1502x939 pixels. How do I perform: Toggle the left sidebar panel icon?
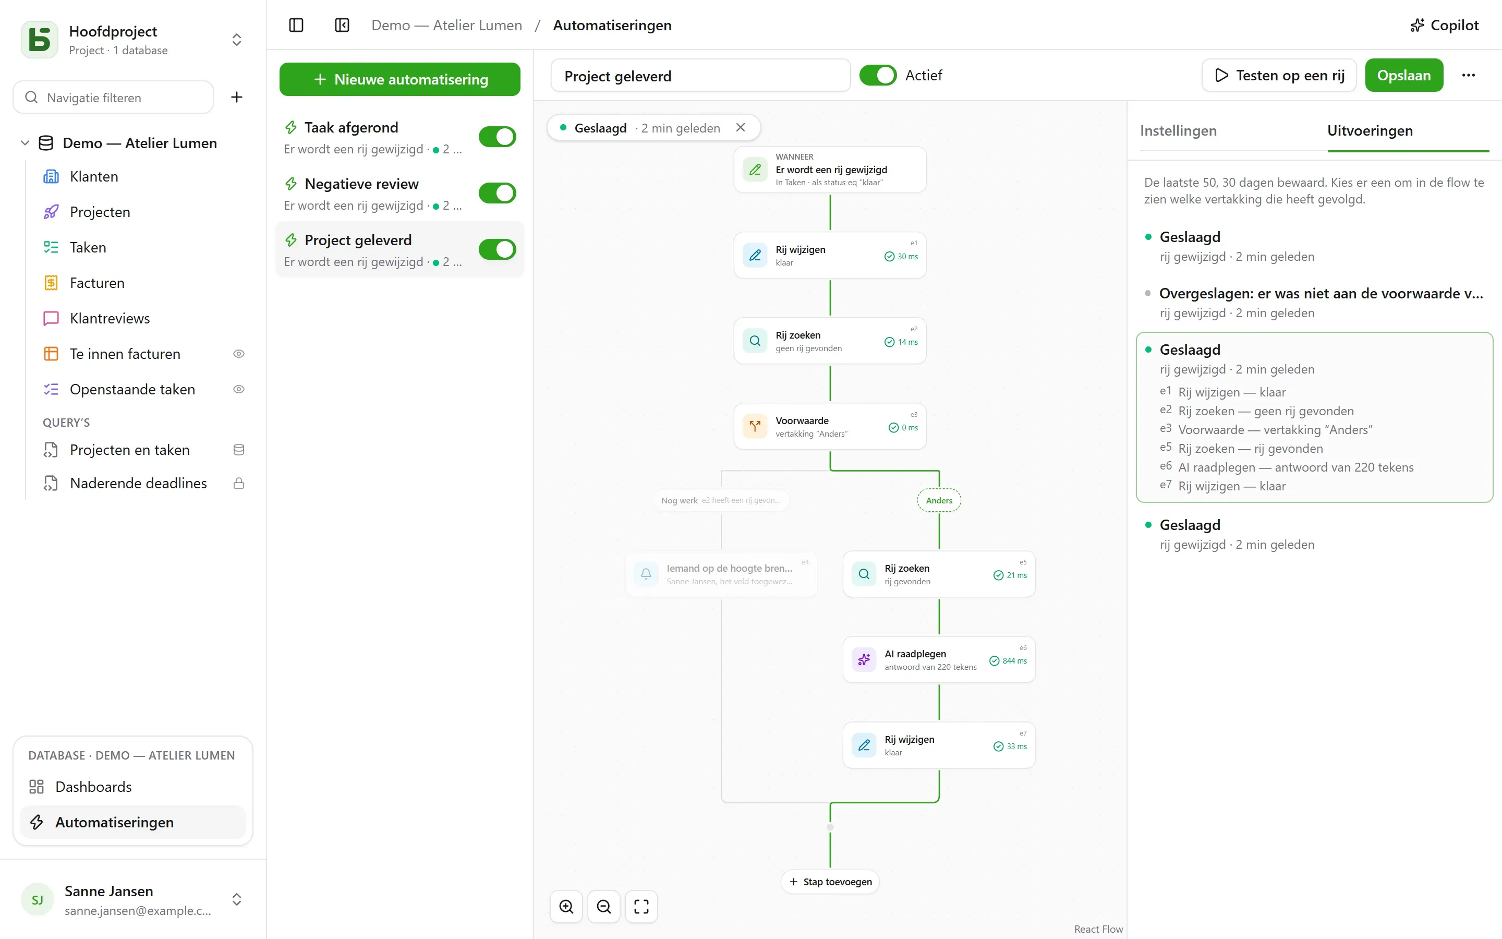point(296,25)
